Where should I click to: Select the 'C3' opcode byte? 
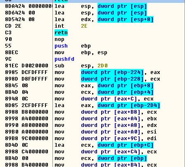[8, 33]
